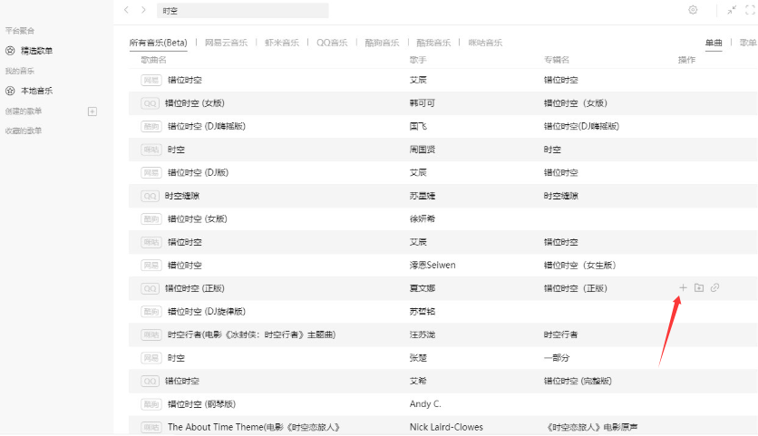Click album 错位时空 (完整版)
This screenshot has height=436, width=758.
[x=578, y=381]
